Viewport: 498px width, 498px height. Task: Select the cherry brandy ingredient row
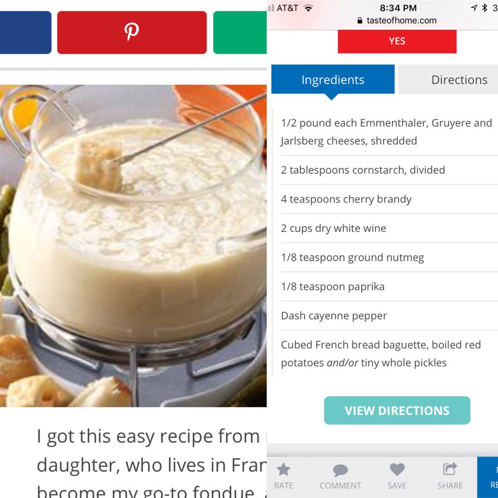389,199
